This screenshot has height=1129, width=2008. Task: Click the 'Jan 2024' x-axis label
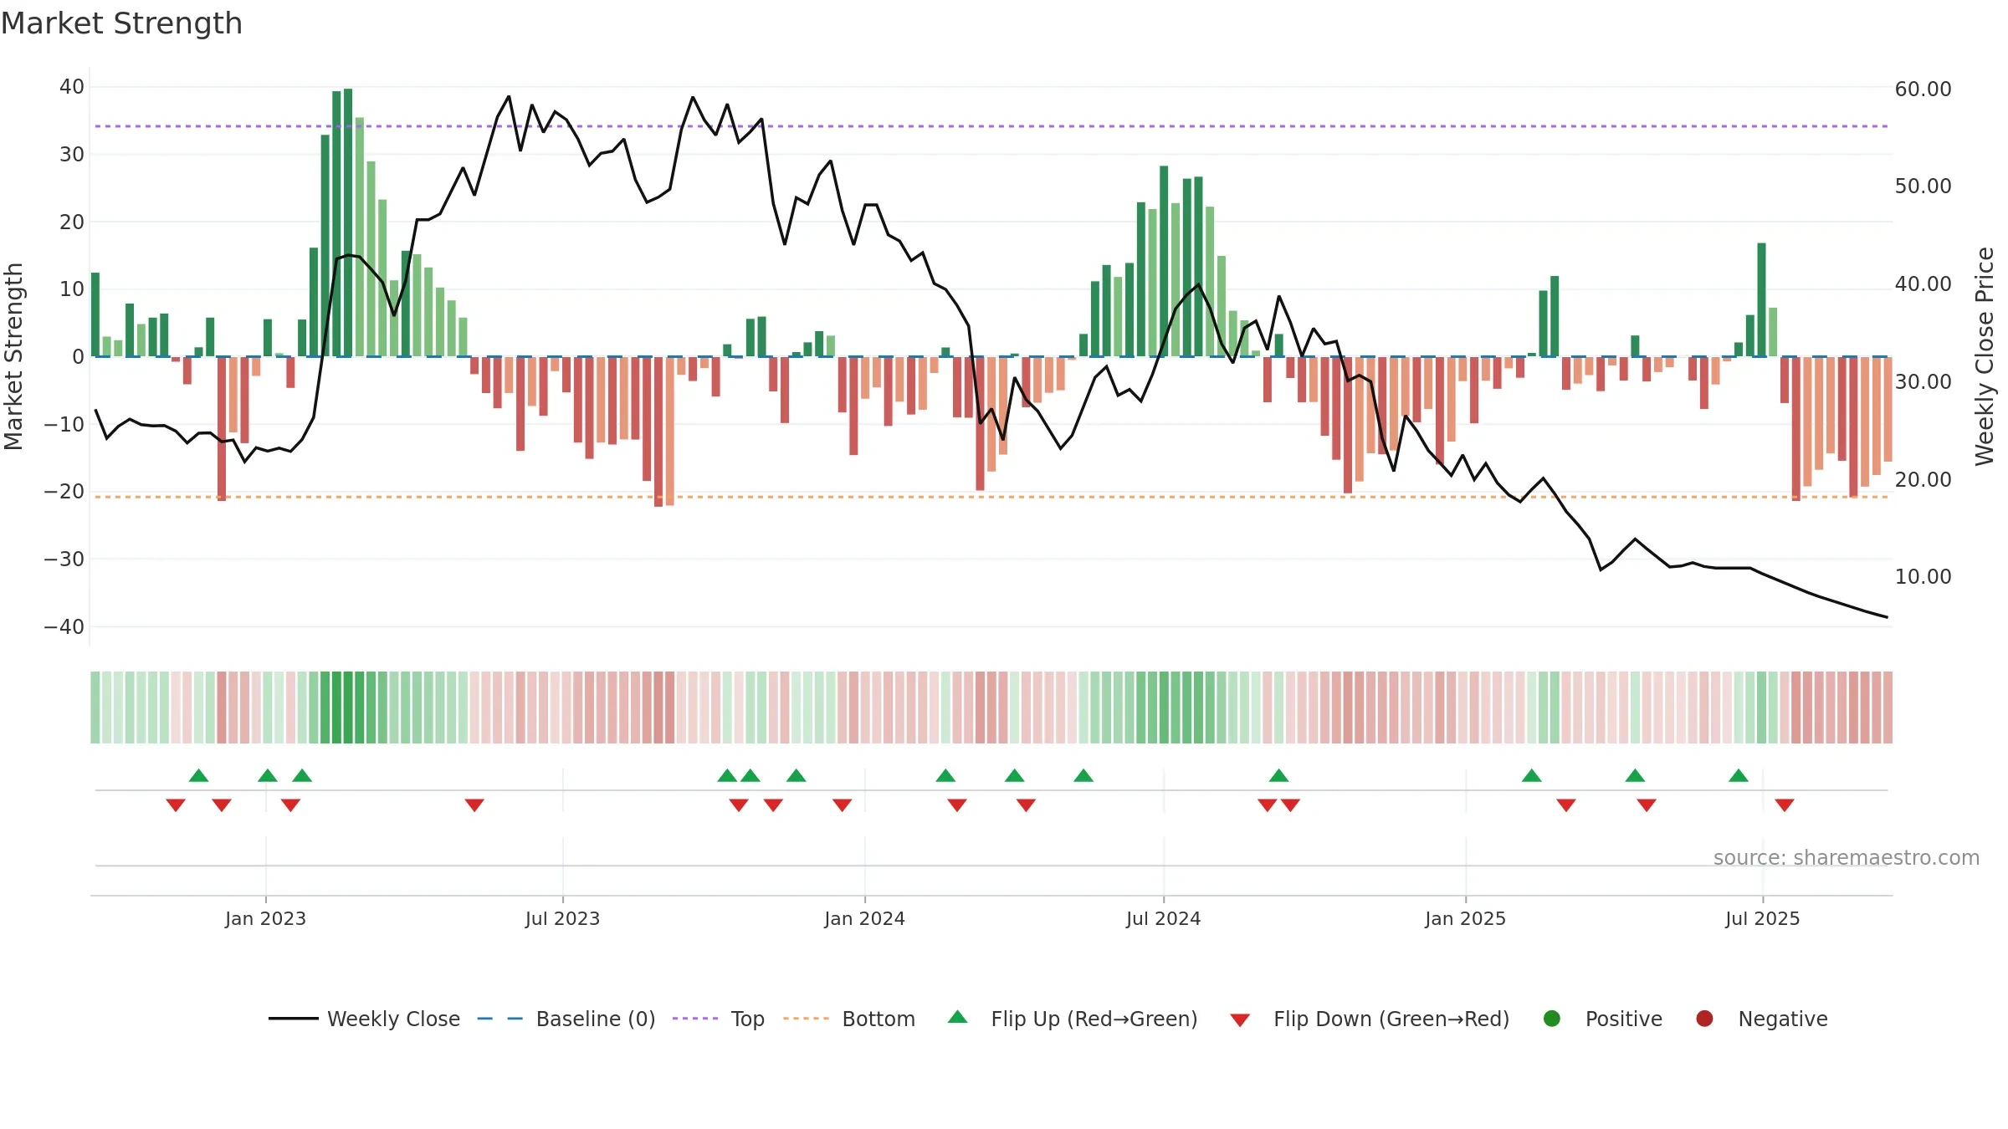click(864, 918)
